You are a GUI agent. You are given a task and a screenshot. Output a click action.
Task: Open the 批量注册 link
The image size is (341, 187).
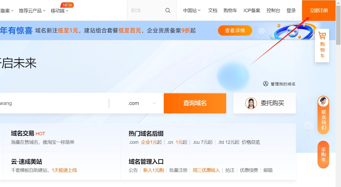[x=178, y=170]
